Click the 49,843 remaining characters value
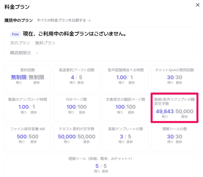 click(165, 112)
